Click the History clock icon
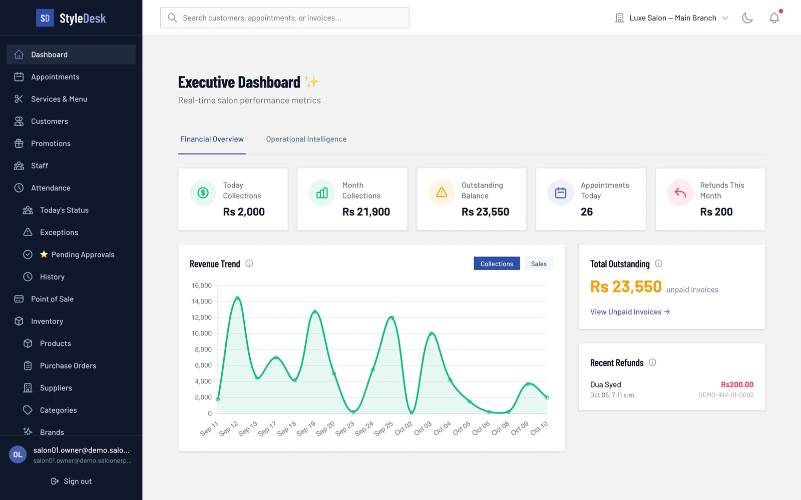The image size is (801, 500). pos(28,276)
